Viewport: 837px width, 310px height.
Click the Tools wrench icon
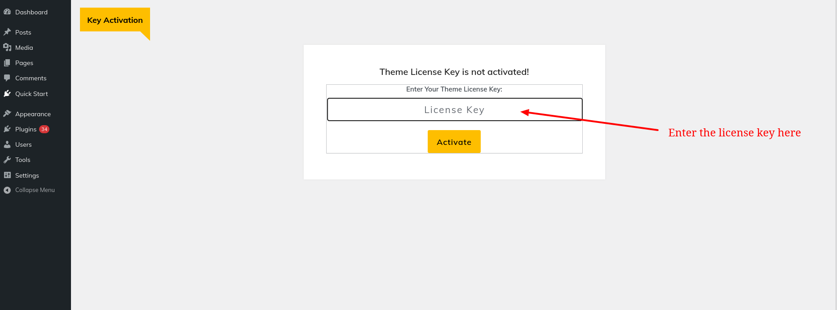coord(7,160)
